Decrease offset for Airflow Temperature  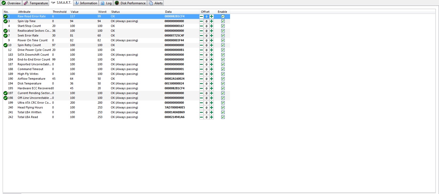[201, 79]
